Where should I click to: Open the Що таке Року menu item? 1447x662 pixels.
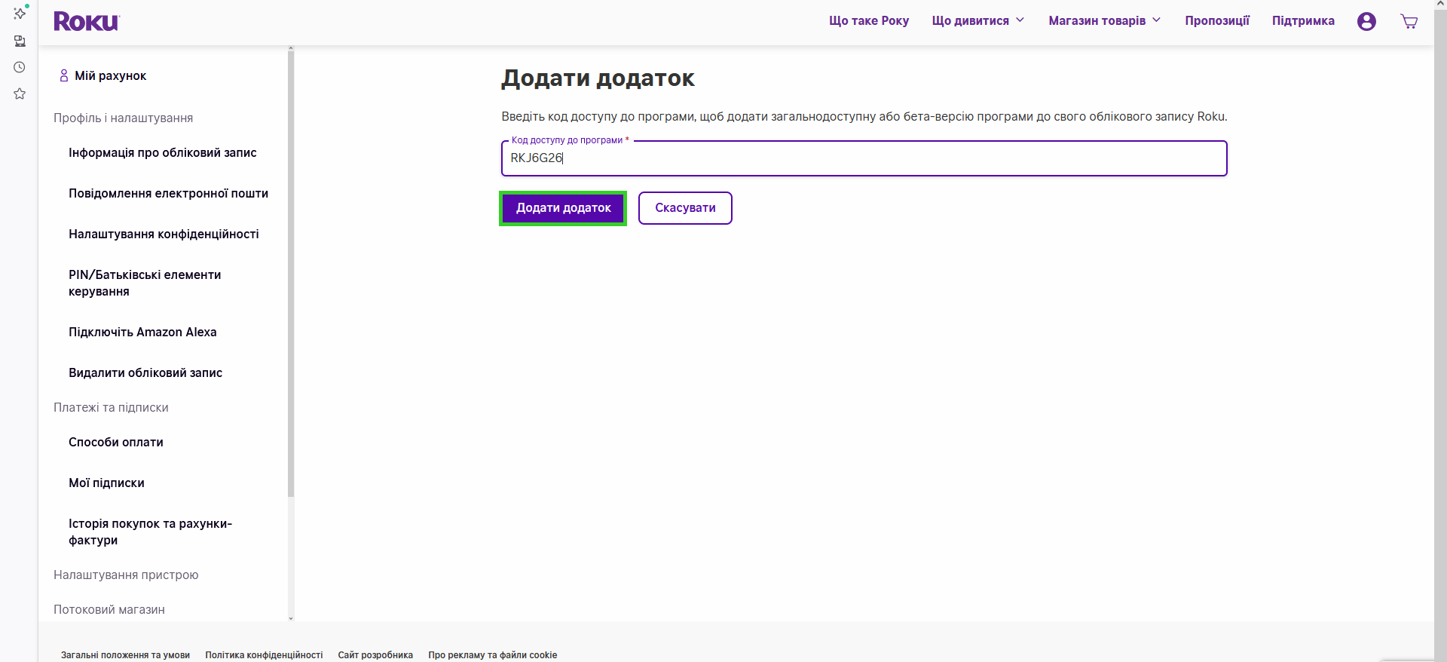(869, 21)
